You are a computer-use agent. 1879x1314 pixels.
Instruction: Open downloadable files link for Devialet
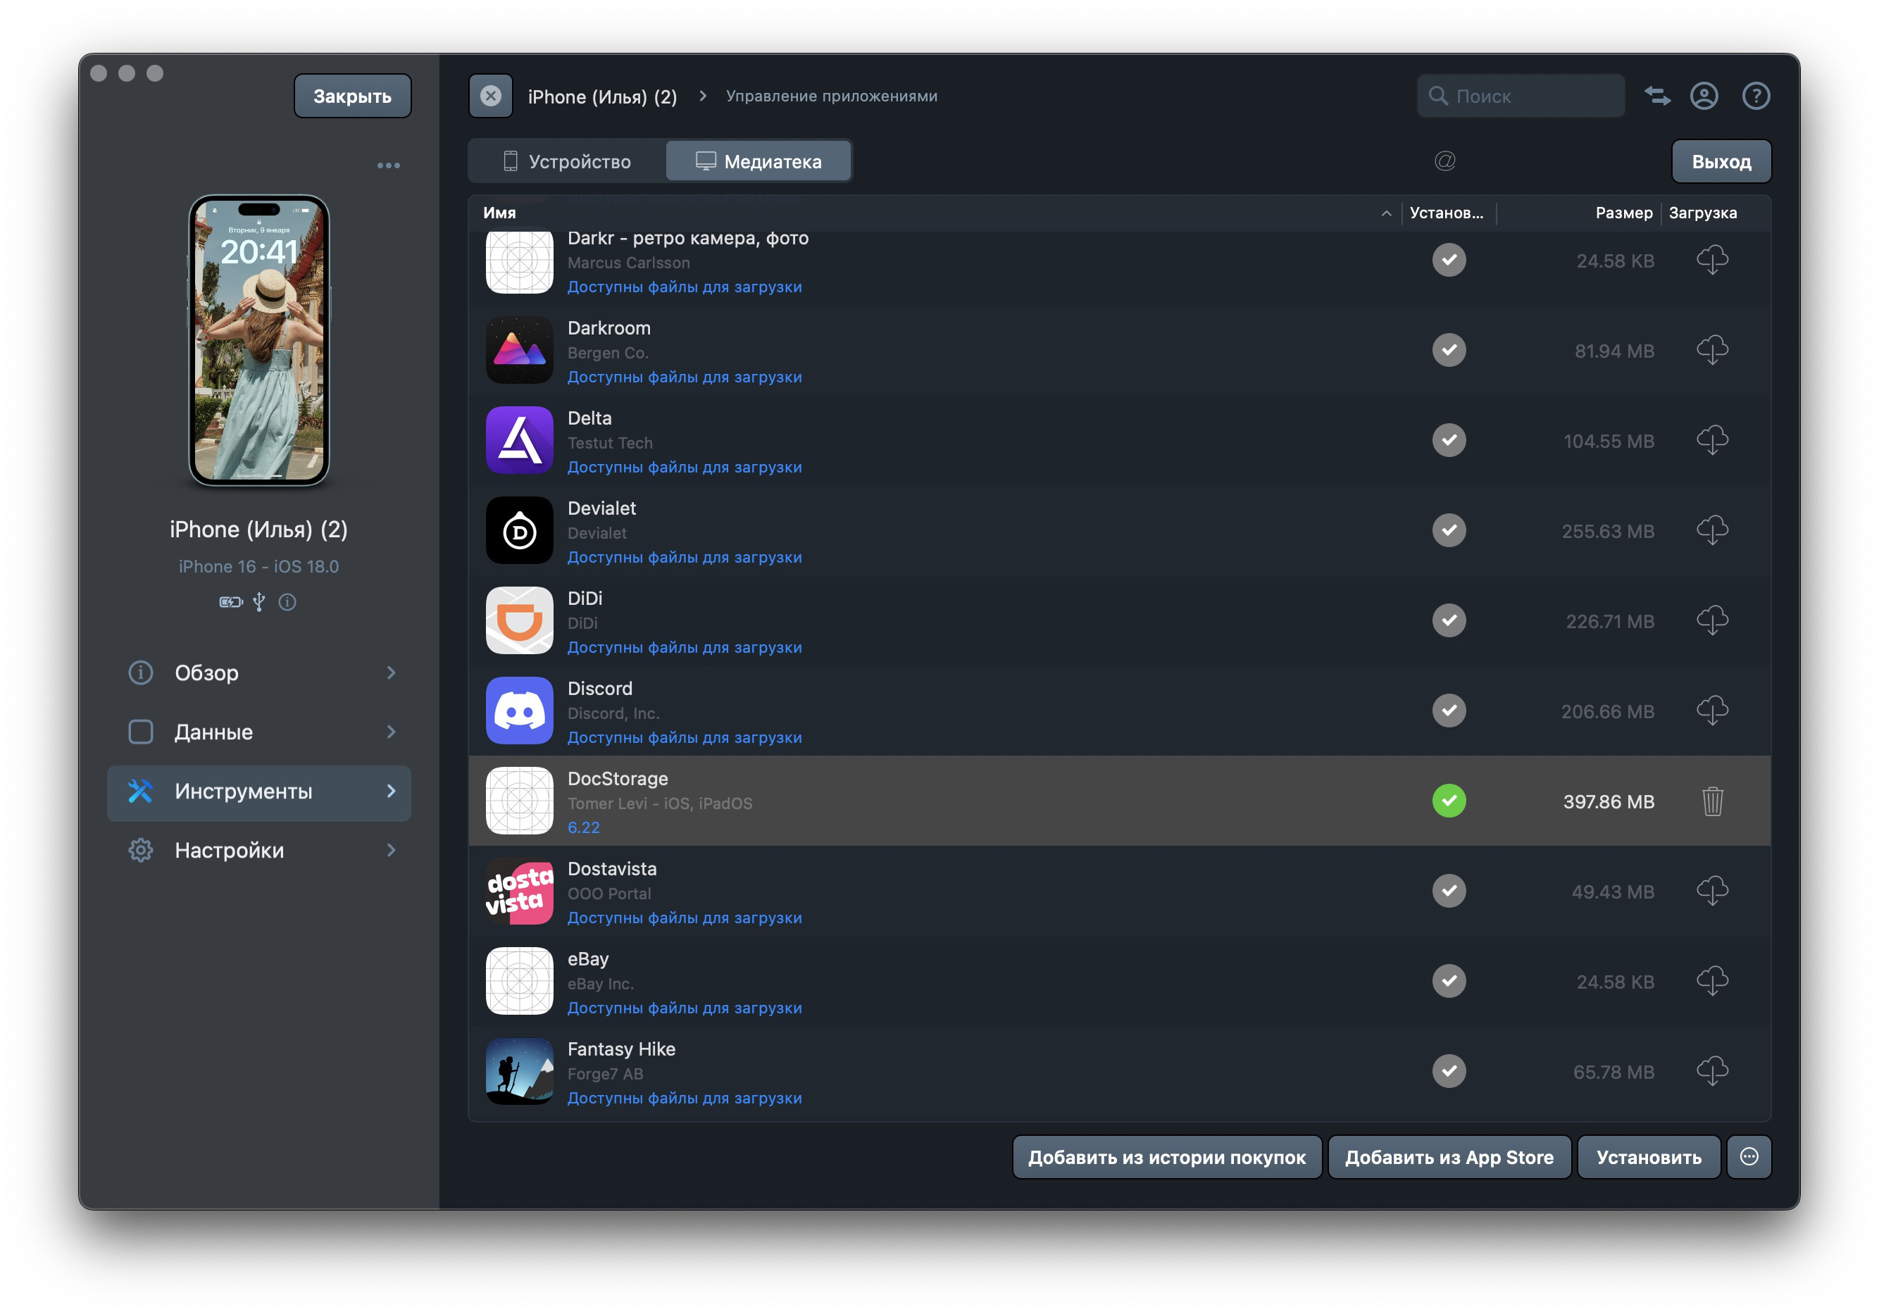point(684,557)
